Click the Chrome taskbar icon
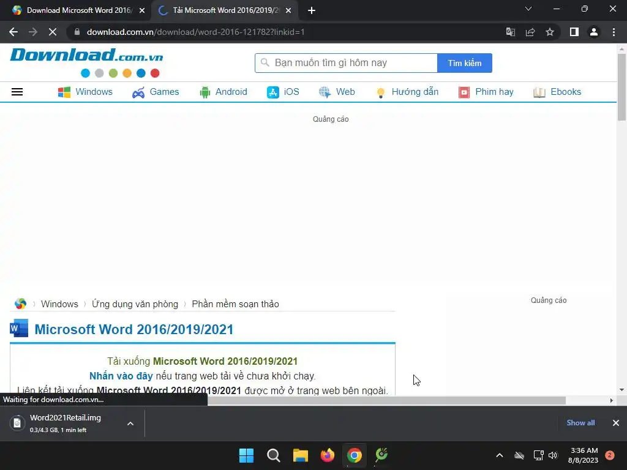627x470 pixels. pyautogui.click(x=355, y=455)
